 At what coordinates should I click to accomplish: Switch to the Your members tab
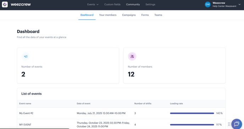(108, 15)
